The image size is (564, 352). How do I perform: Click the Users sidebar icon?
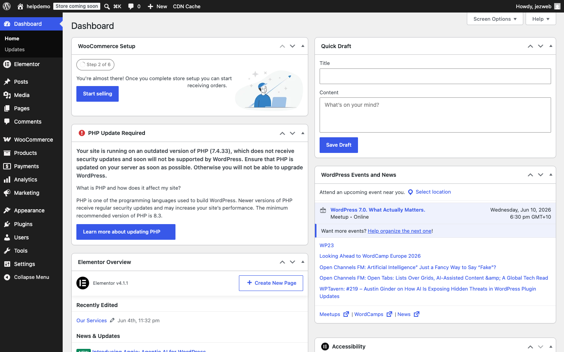[x=7, y=237]
